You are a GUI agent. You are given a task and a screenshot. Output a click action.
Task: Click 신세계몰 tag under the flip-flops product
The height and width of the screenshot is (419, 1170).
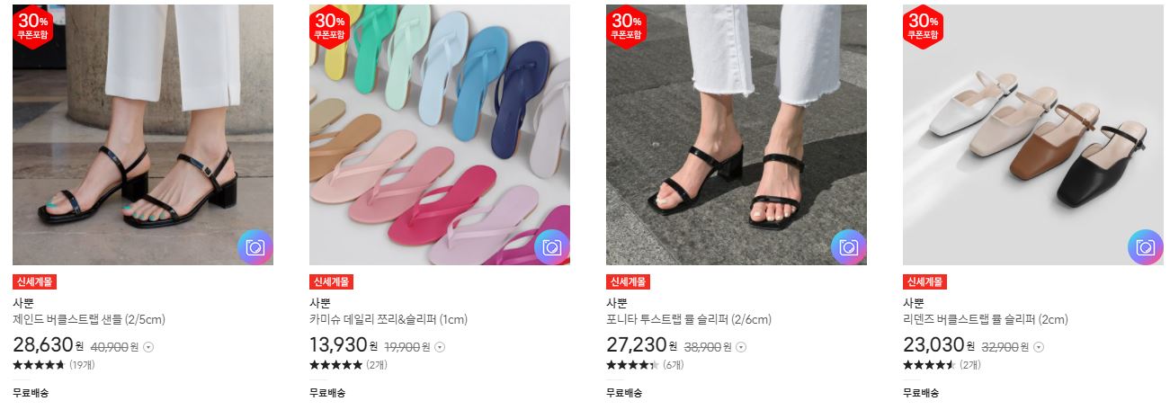(331, 281)
